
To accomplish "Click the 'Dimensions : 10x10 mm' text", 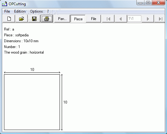I will [x=21, y=41].
